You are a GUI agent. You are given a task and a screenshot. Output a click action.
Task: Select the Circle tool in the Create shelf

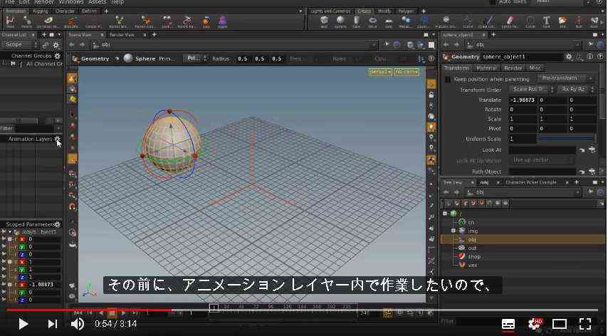point(530,21)
